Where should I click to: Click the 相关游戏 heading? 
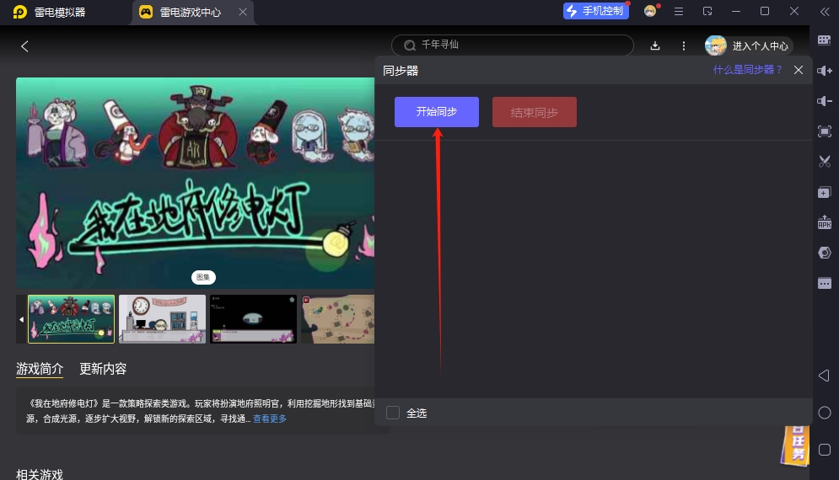pos(40,474)
